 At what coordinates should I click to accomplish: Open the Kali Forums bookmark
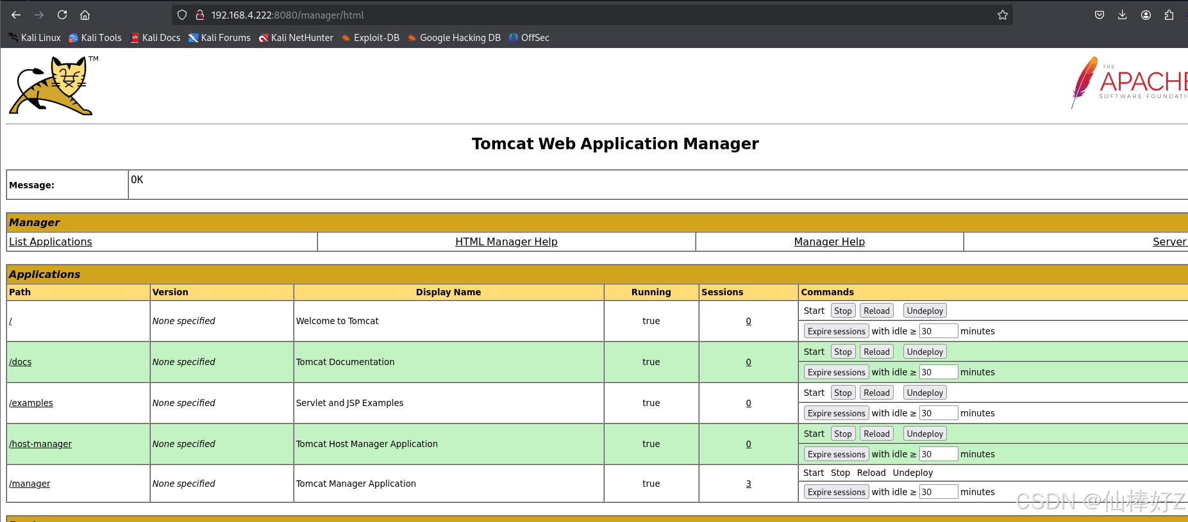pyautogui.click(x=219, y=38)
